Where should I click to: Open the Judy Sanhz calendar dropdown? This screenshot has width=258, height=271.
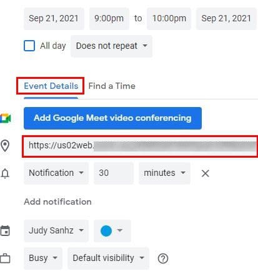pyautogui.click(x=56, y=231)
